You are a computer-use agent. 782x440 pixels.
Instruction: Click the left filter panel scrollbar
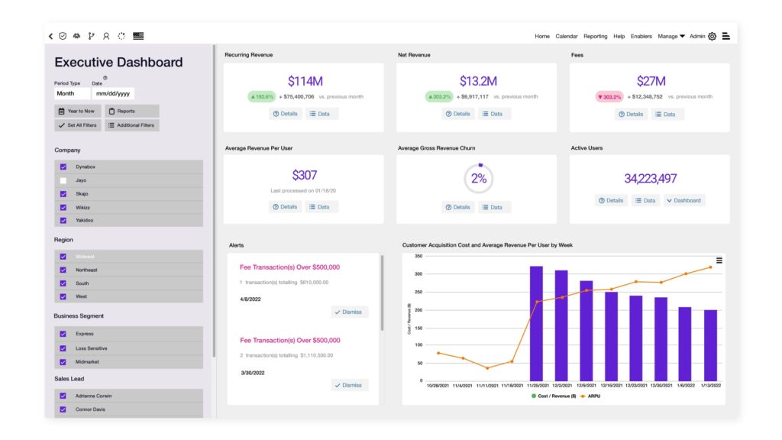(x=214, y=201)
